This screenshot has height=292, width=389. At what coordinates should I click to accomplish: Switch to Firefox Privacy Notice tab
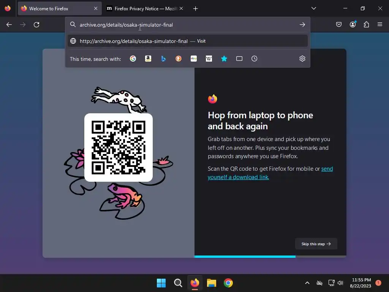(x=145, y=8)
